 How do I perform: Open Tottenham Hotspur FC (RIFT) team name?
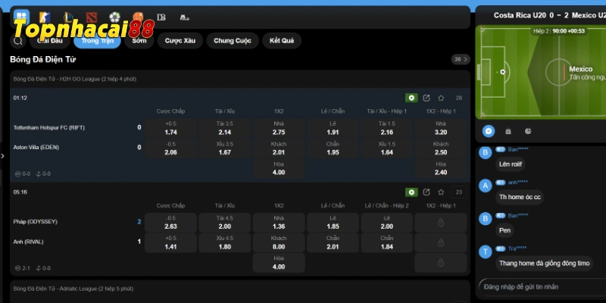tap(49, 127)
